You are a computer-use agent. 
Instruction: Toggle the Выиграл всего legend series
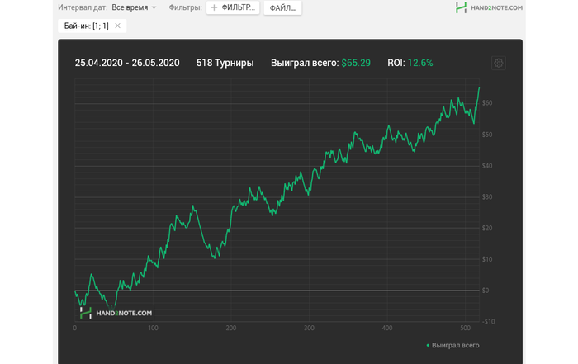tap(452, 345)
